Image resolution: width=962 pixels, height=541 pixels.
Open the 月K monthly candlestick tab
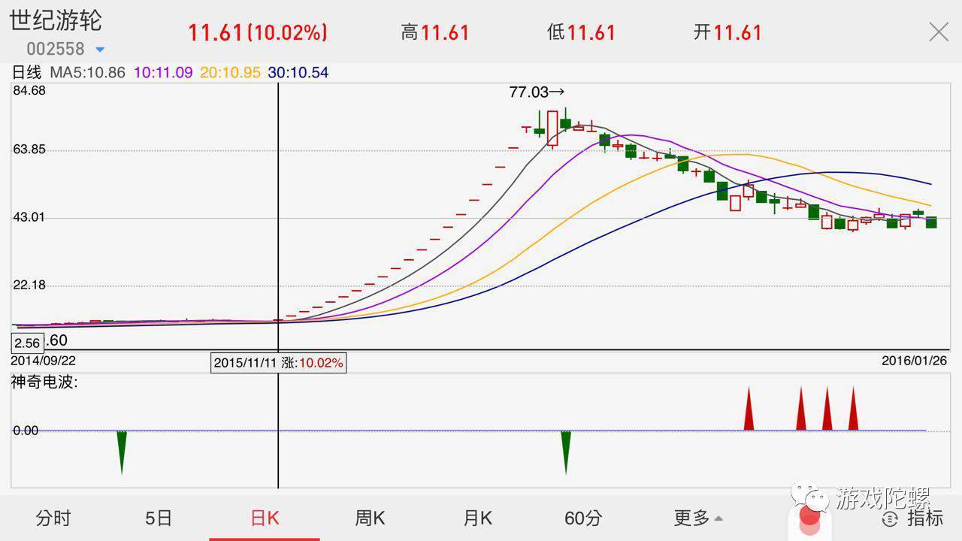477,518
